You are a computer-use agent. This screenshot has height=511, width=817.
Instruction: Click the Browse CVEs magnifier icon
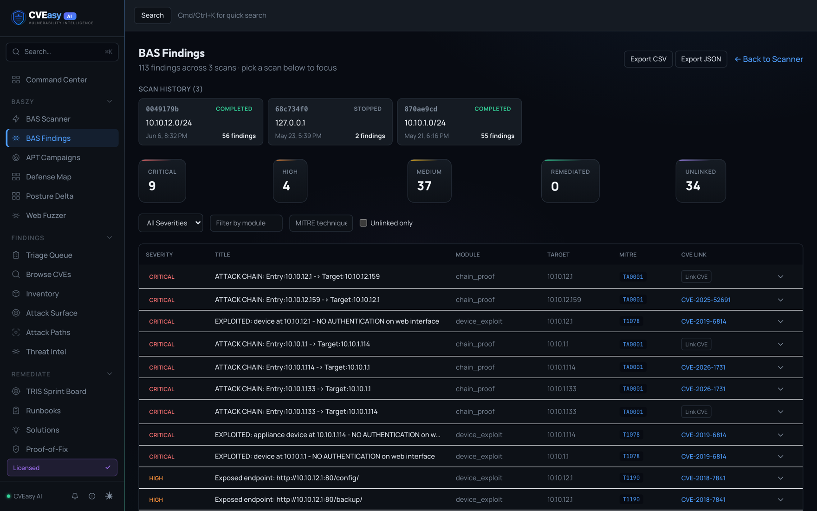pyautogui.click(x=16, y=275)
